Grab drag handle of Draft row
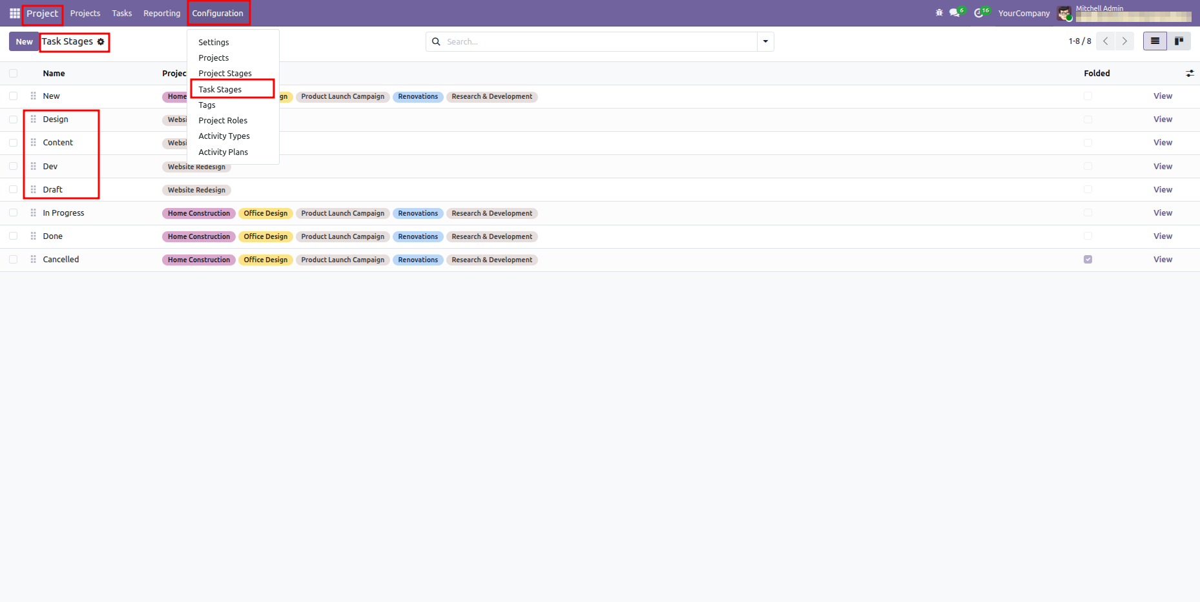 [33, 190]
